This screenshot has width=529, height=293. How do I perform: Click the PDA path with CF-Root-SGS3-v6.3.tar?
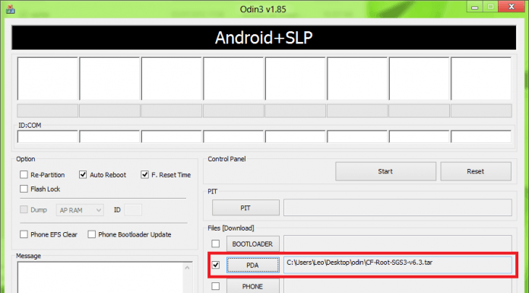click(398, 265)
